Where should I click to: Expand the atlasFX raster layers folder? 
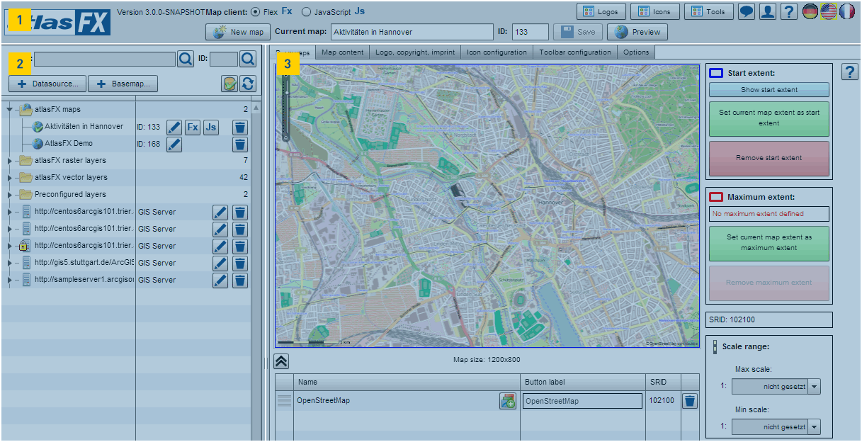pyautogui.click(x=10, y=161)
